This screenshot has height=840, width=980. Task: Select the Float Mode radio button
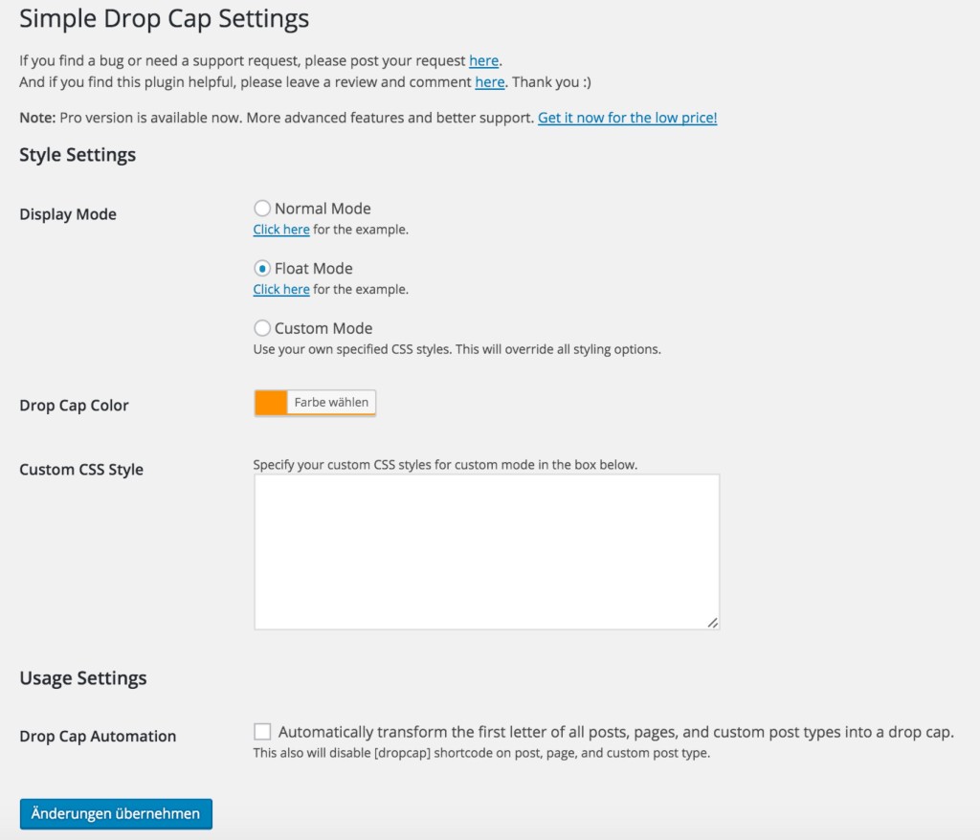tap(262, 268)
